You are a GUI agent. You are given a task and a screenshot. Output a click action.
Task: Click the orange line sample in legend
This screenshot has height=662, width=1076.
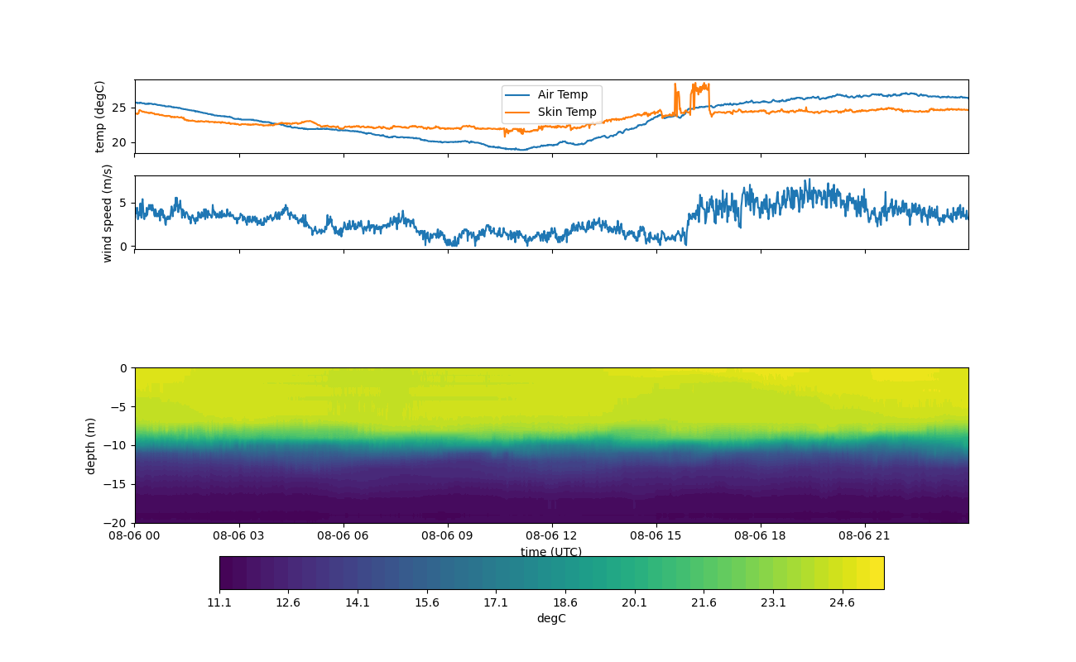click(518, 112)
